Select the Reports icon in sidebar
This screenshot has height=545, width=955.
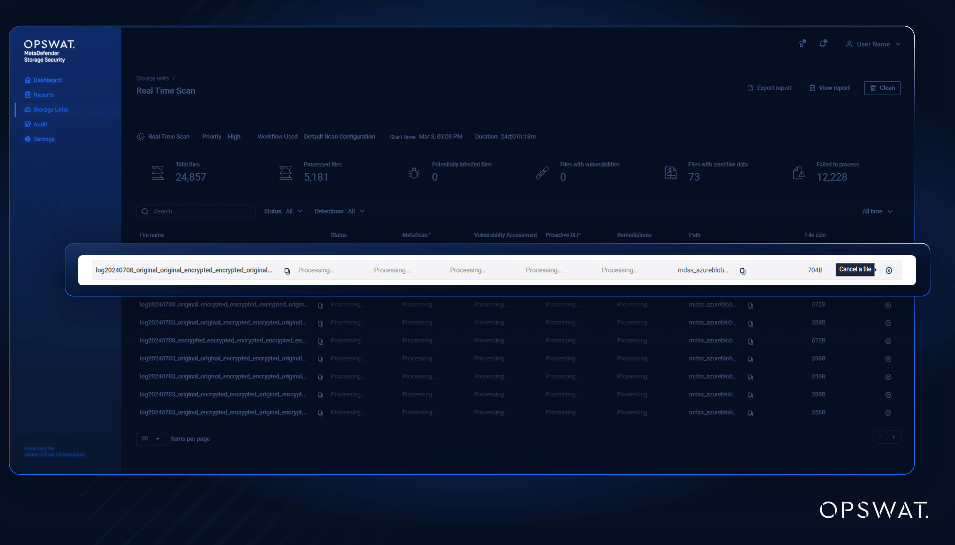(28, 95)
